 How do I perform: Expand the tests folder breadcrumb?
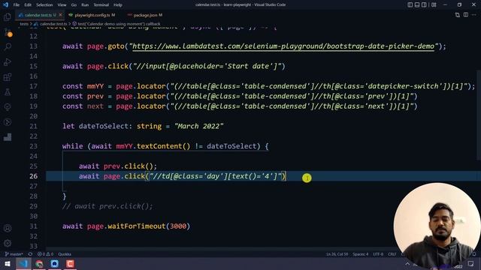point(24,23)
